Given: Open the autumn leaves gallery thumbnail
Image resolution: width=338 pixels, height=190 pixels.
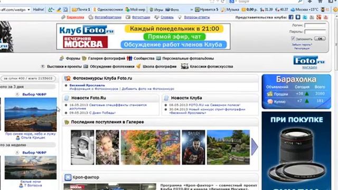Looking at the screenshot, I should (x=151, y=147).
